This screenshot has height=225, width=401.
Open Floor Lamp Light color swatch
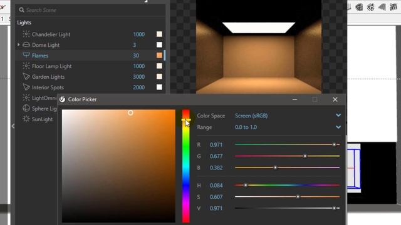tap(159, 66)
